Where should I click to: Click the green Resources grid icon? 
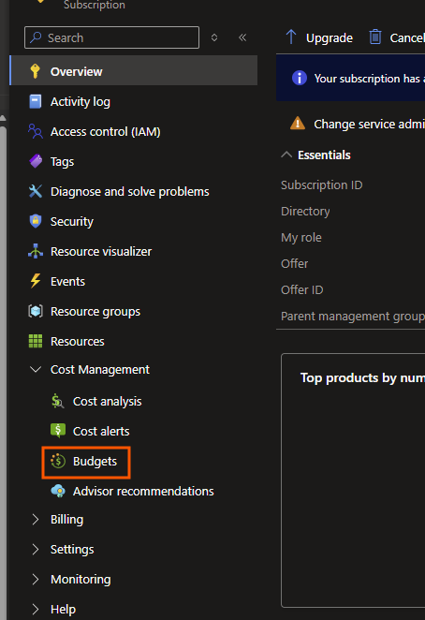(36, 341)
